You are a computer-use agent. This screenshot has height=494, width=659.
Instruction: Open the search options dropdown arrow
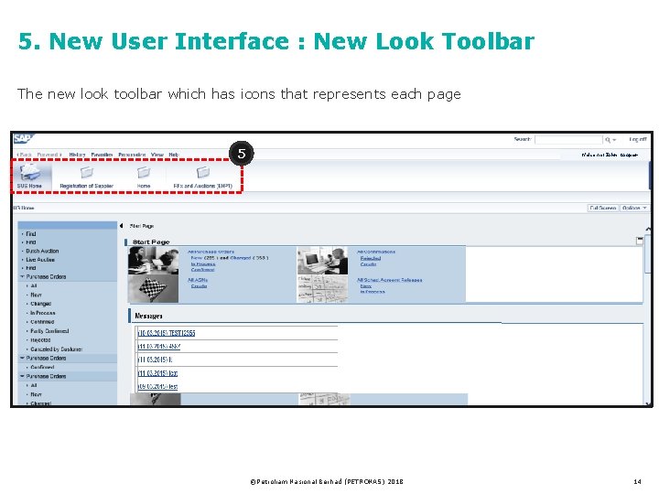point(614,140)
